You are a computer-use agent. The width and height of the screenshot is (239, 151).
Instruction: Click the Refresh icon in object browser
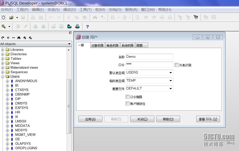[2, 38]
